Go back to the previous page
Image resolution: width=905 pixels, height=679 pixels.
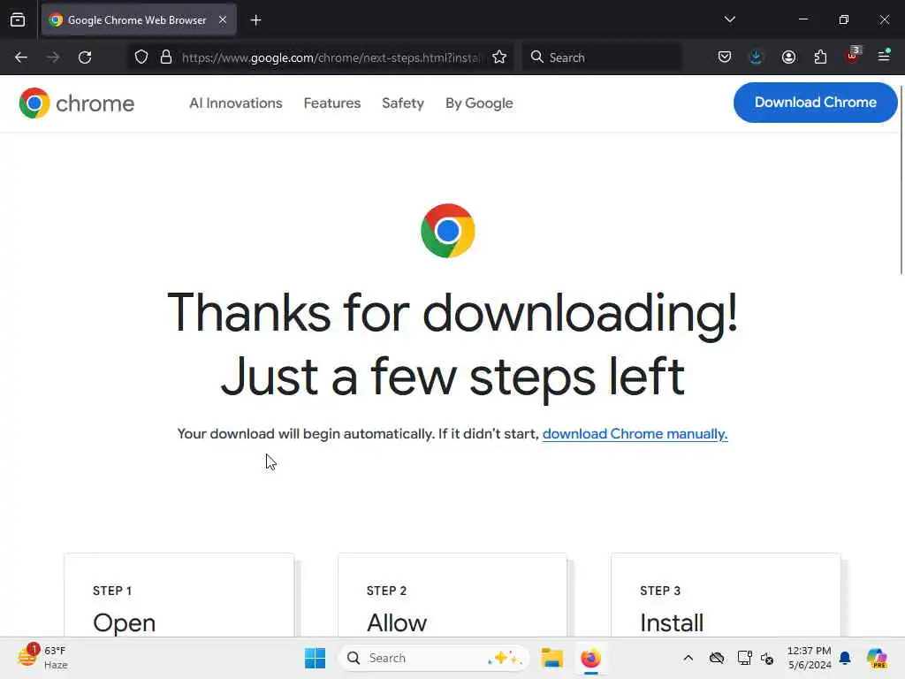tap(21, 57)
